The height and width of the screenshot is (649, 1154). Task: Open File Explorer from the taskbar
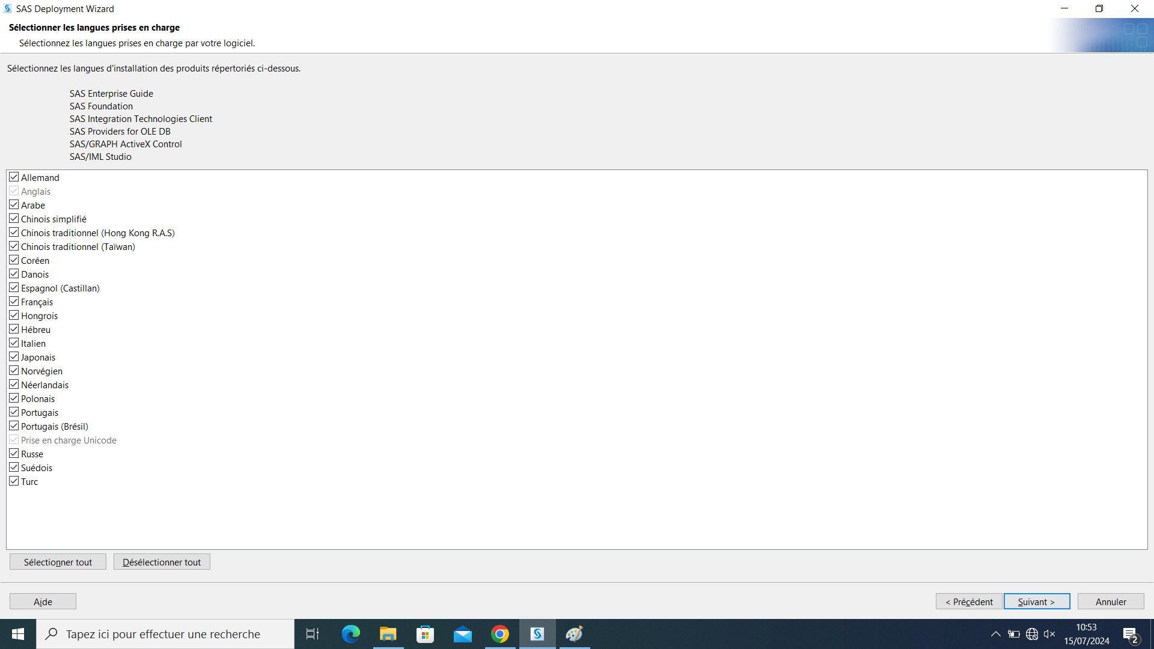(x=388, y=634)
